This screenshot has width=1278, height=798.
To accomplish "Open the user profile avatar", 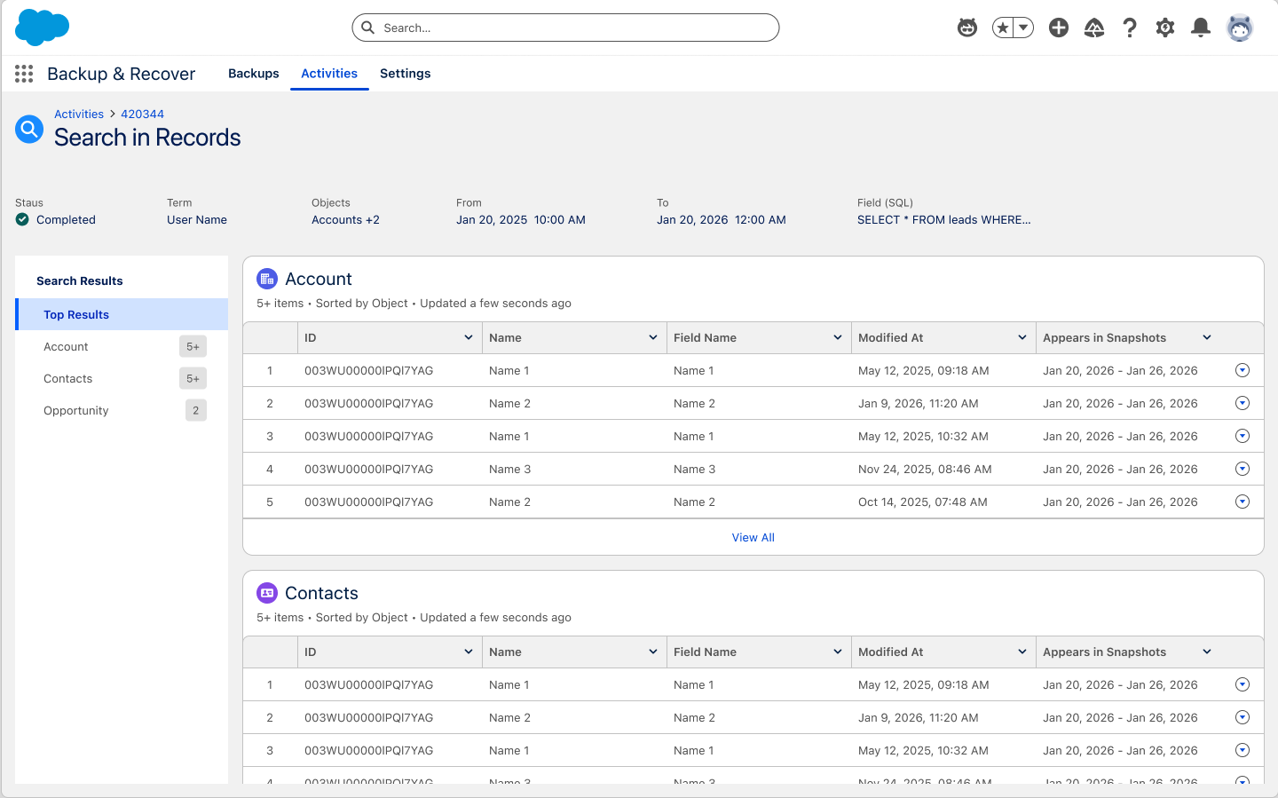I will [x=1240, y=28].
